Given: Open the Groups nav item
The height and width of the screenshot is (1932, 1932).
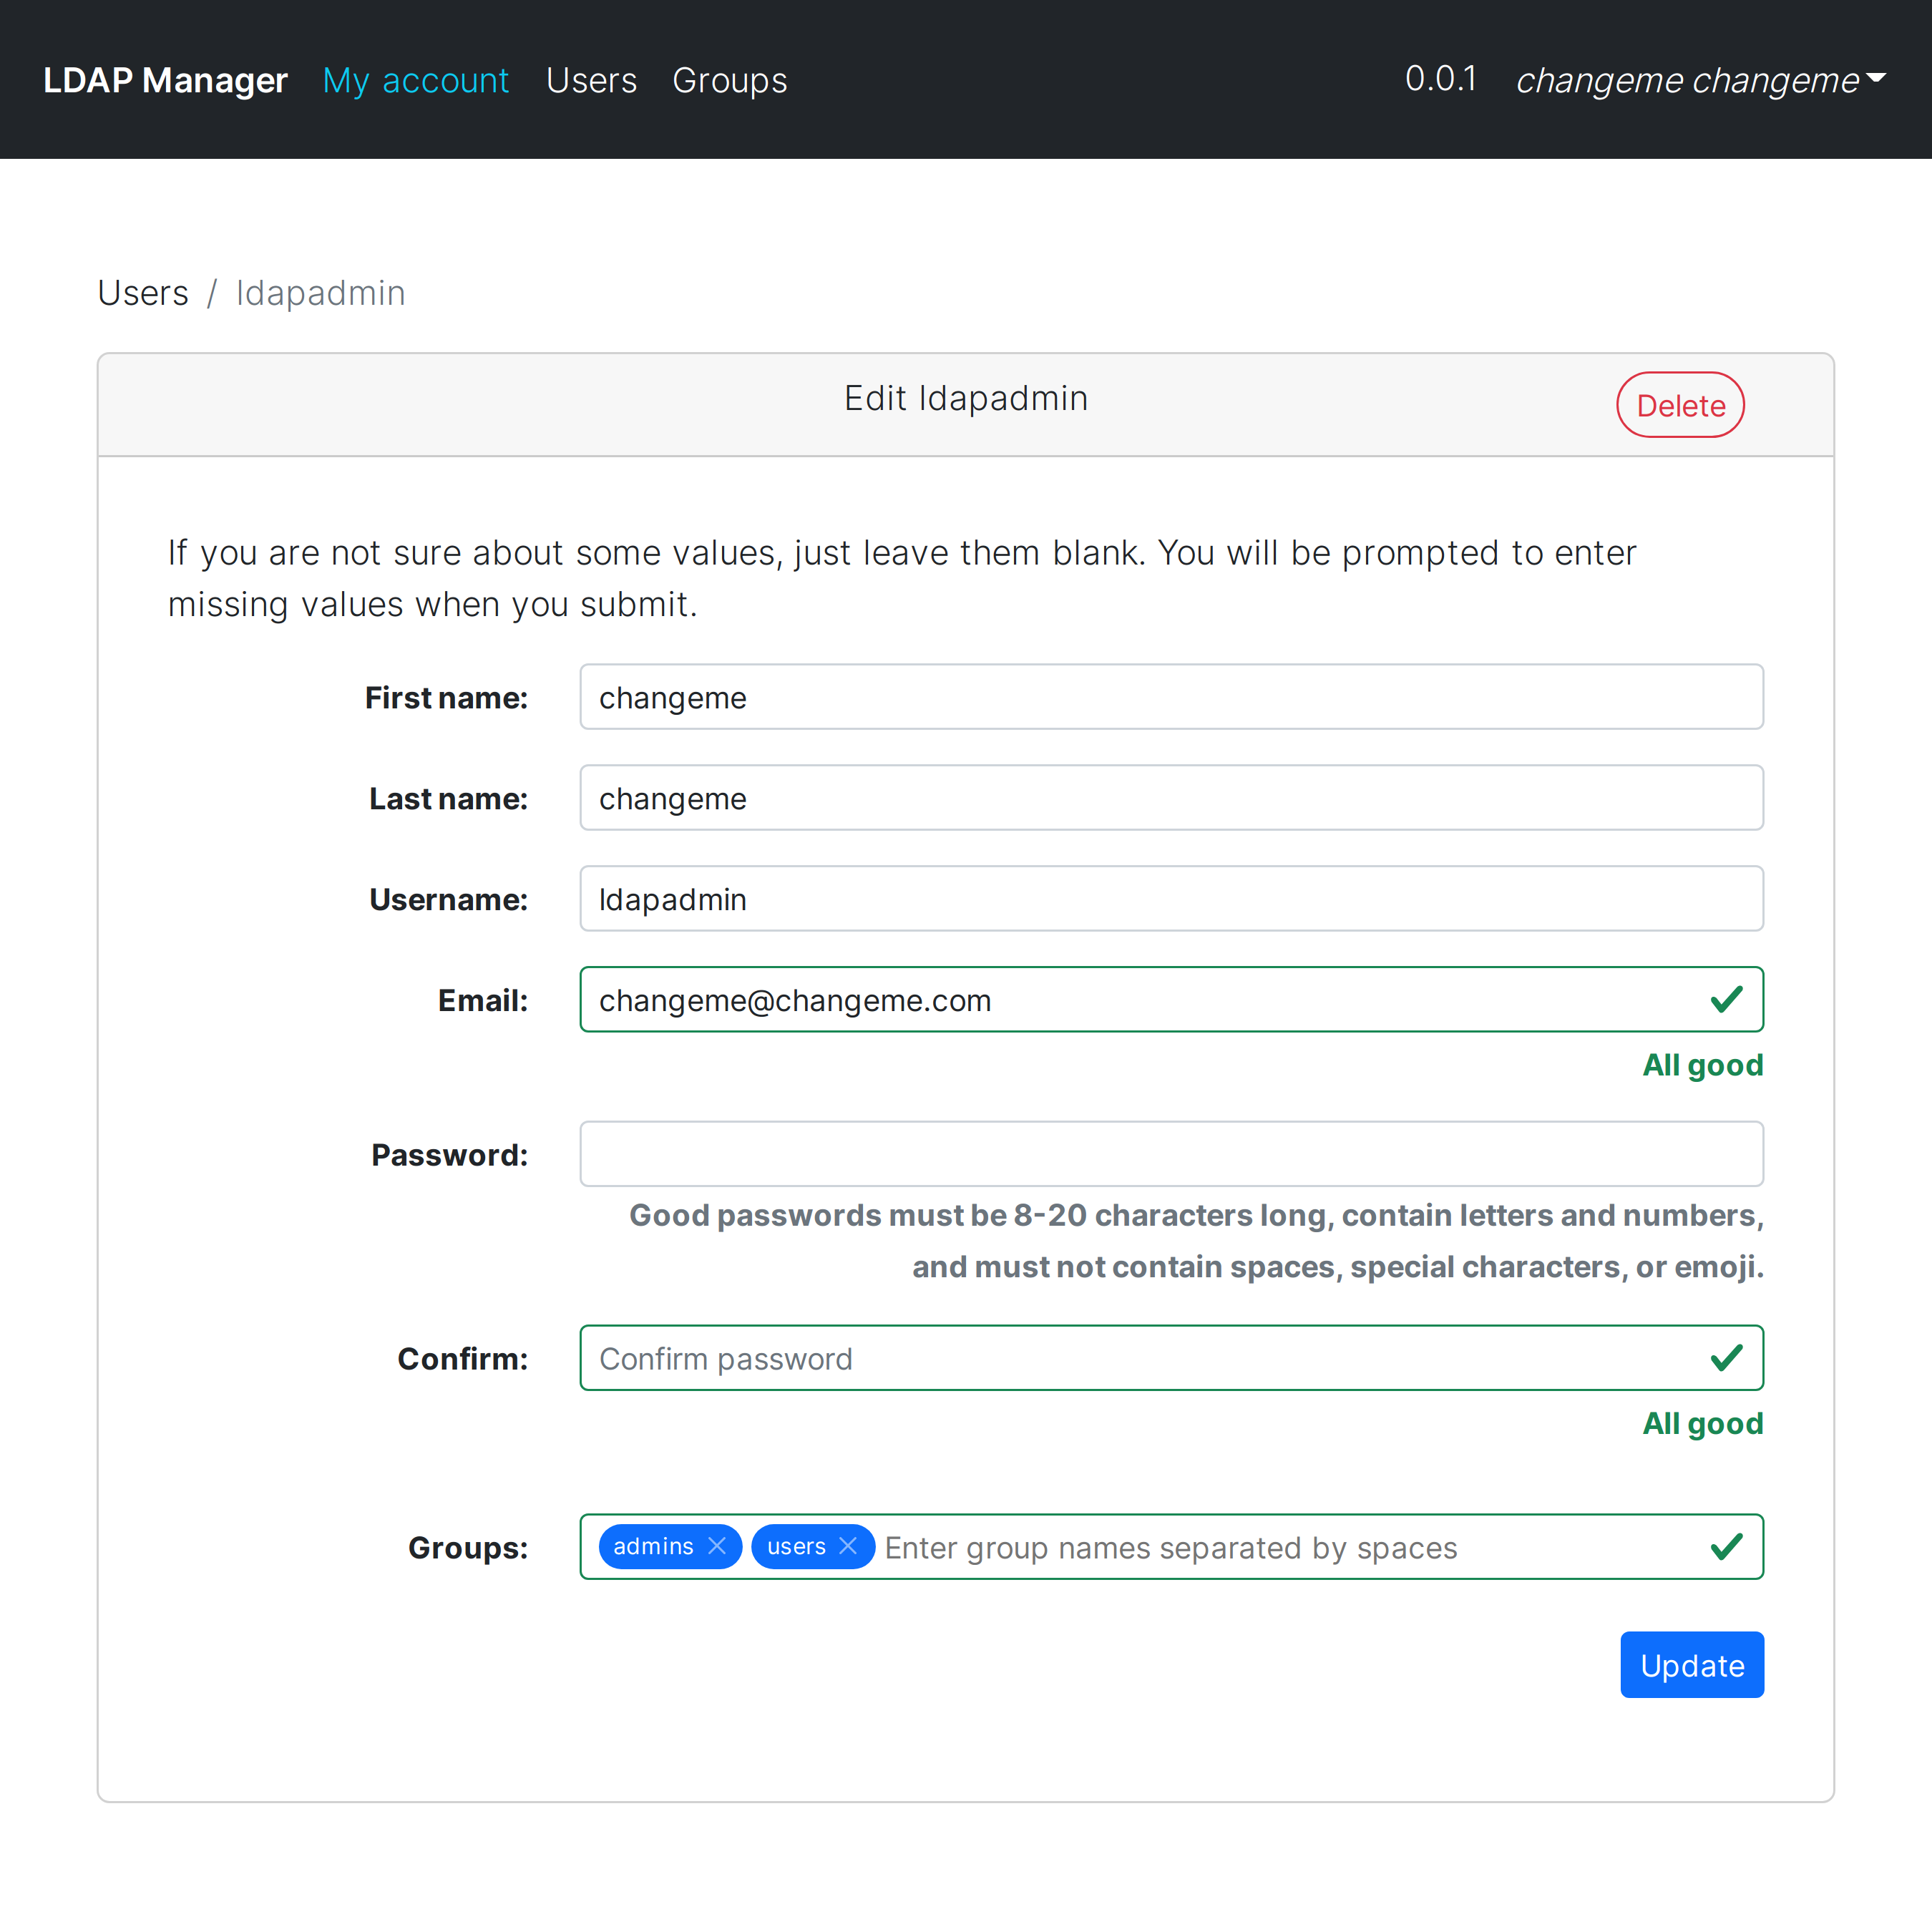Looking at the screenshot, I should coord(729,80).
